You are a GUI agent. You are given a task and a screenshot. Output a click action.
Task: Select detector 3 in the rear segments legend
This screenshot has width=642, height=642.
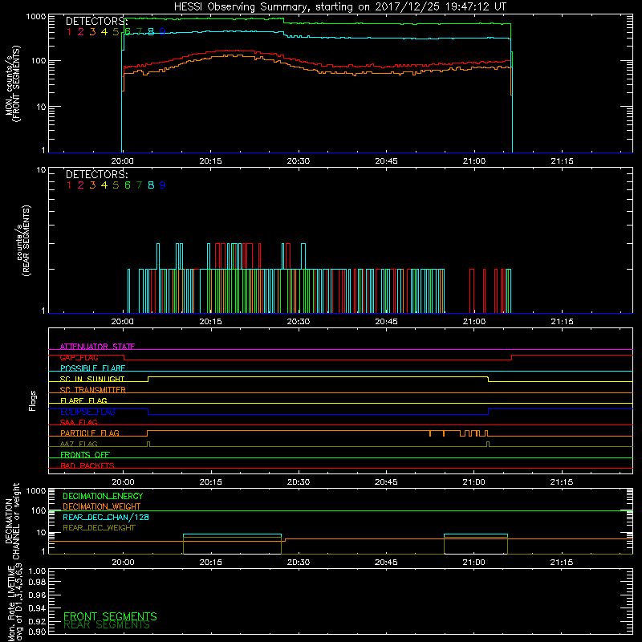92,185
